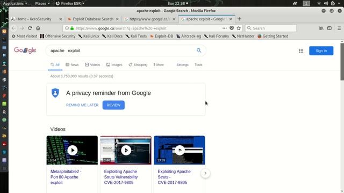Select the Videos search tab

92,64
